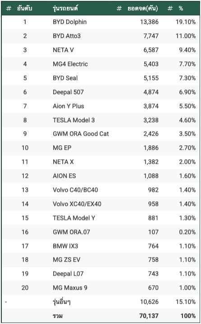Image resolution: width=201 pixels, height=324 pixels.
Task: Click the # icon before อันดับ header
Action: [x=9, y=9]
